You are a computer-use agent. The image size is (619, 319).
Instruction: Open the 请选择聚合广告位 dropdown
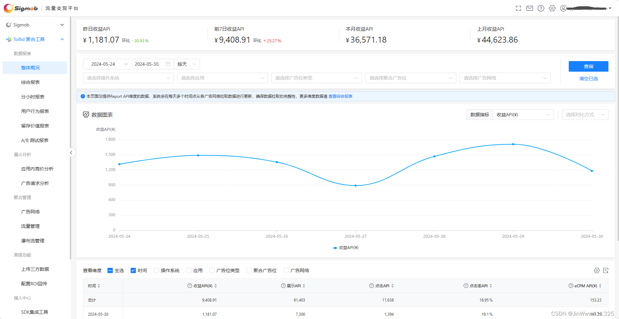point(411,78)
